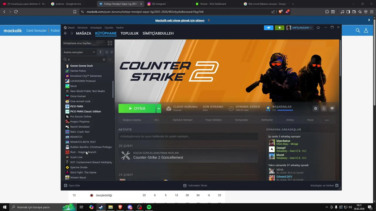Switch Steam to Big Picture mode icon
Image resolution: width=376 pixels, height=211 pixels.
tap(318, 28)
